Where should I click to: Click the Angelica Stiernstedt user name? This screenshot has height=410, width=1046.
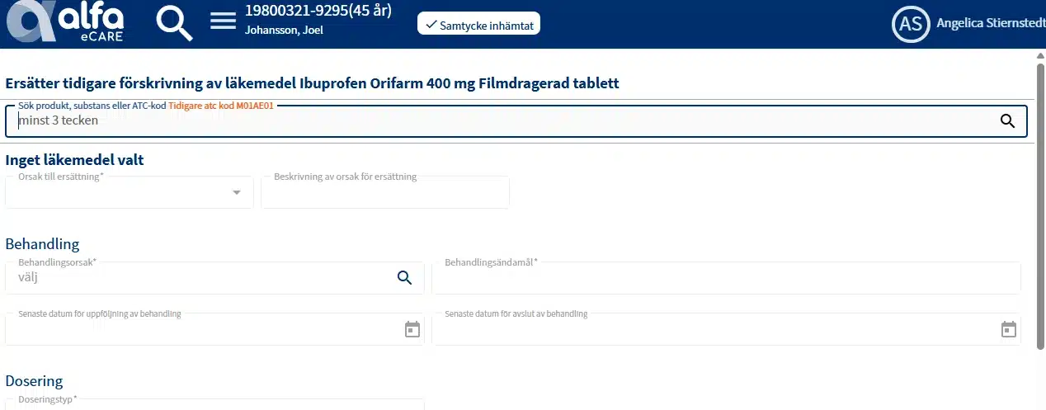[x=990, y=24]
